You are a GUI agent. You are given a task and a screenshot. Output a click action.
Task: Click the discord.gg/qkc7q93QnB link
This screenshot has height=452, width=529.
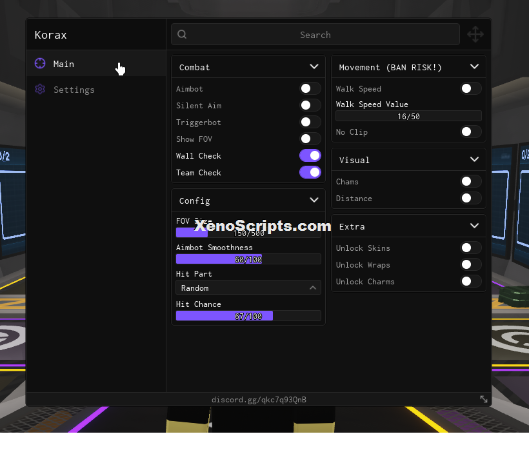(x=259, y=400)
